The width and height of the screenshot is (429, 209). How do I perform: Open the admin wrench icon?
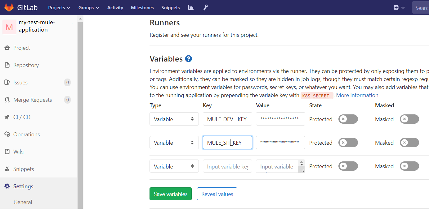pos(205,7)
